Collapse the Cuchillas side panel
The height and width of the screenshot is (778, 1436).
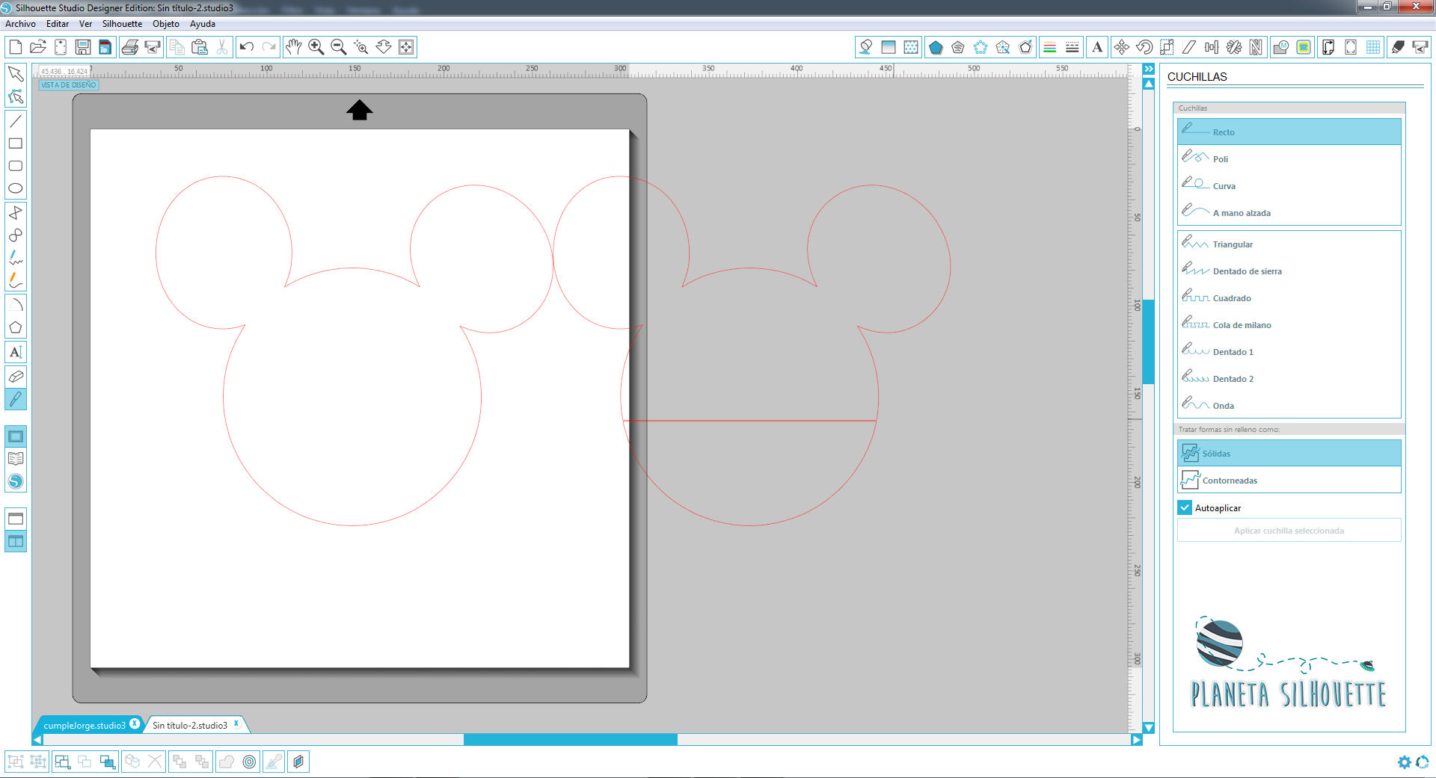click(x=1149, y=69)
